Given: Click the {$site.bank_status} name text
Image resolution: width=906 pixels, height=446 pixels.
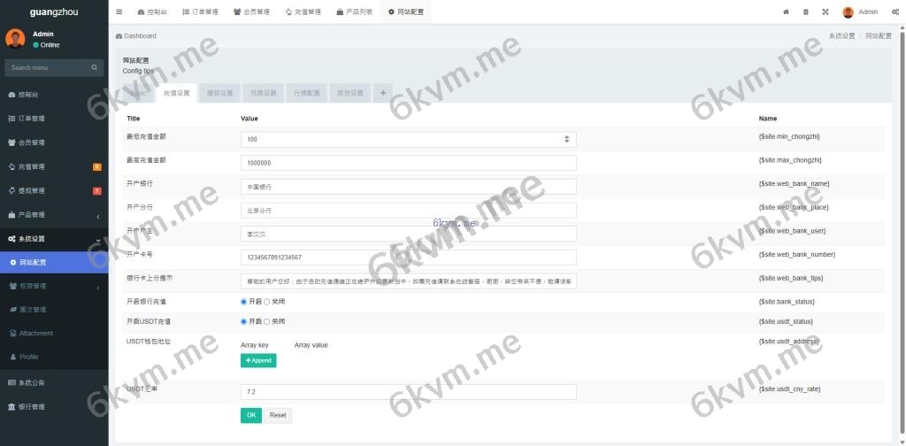Looking at the screenshot, I should tap(787, 302).
